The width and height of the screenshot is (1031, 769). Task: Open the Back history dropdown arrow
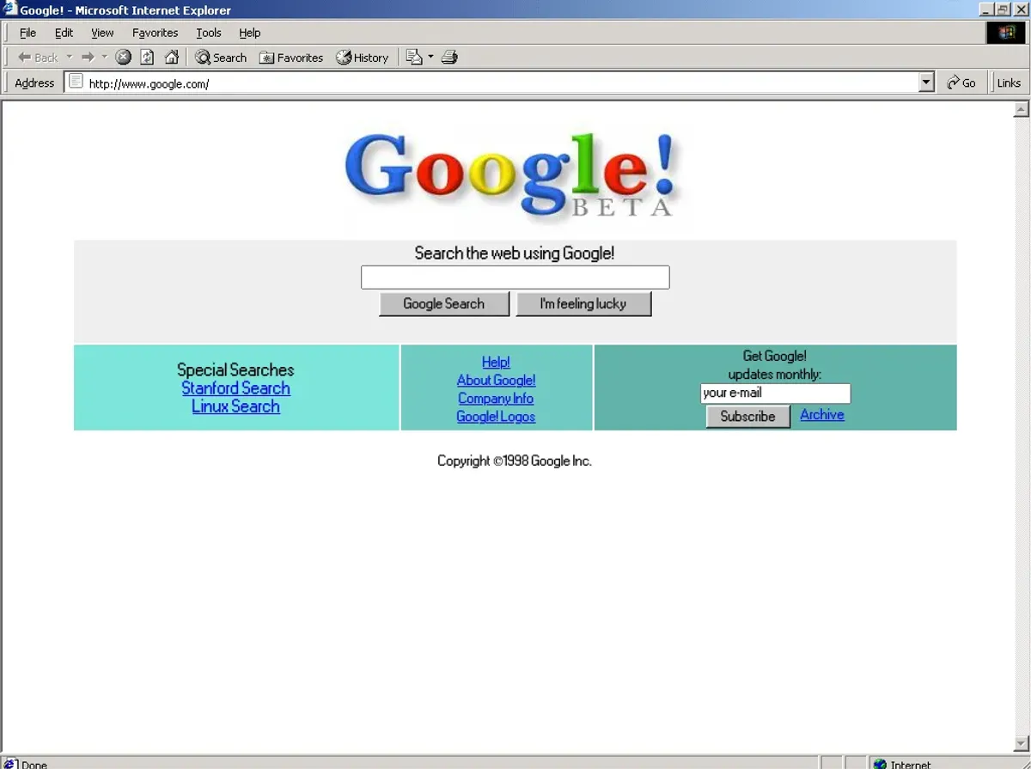(x=70, y=58)
